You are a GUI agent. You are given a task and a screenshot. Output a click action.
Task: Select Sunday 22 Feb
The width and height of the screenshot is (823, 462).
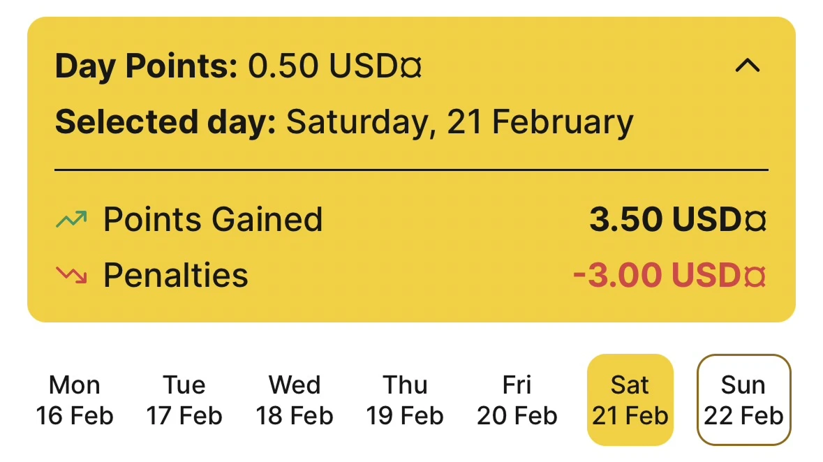pyautogui.click(x=743, y=399)
